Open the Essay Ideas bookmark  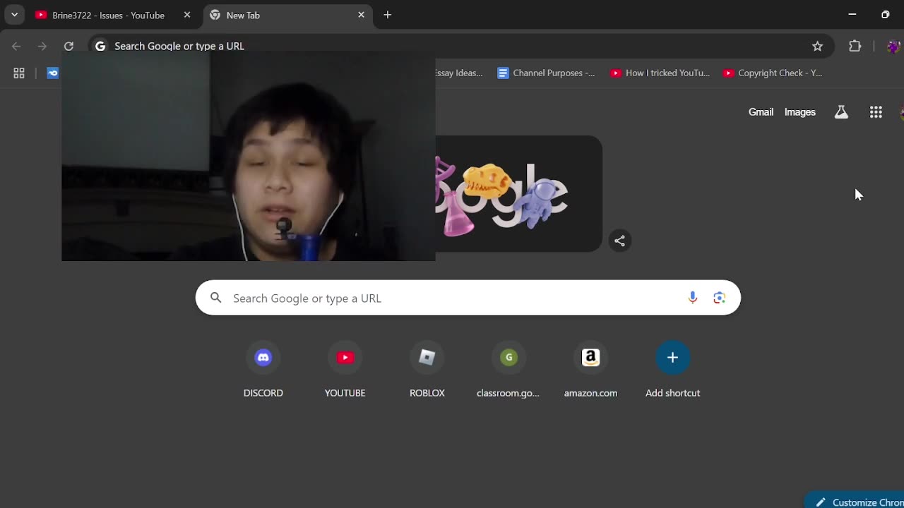click(459, 73)
